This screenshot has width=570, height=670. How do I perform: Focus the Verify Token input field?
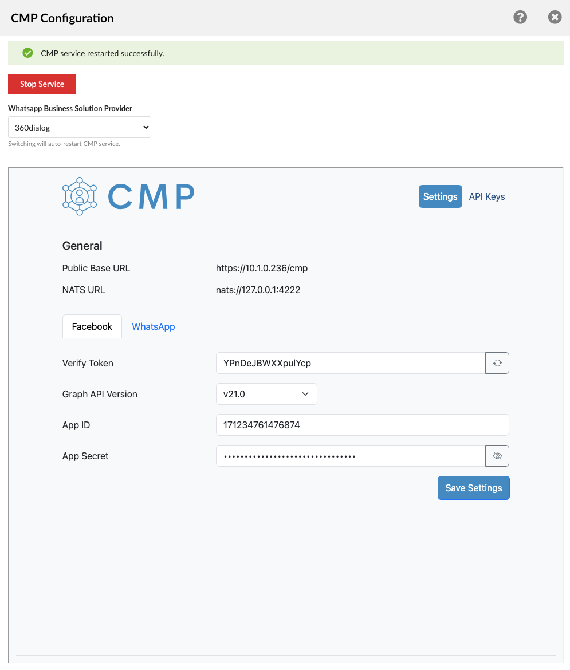coord(350,363)
